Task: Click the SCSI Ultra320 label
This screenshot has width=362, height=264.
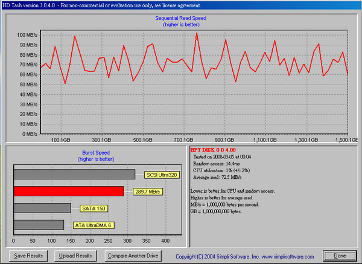Action: 163,175
